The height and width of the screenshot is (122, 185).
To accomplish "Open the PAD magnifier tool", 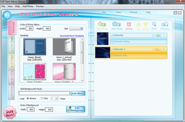I will coord(154,24).
